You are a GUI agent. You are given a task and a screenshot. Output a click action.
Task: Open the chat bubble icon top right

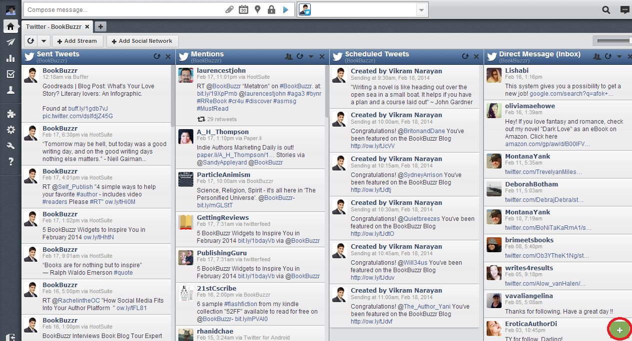(x=625, y=9)
